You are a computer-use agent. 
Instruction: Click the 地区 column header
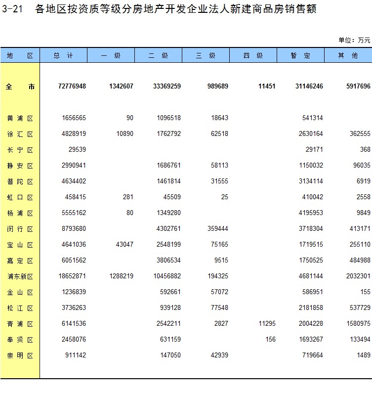tap(20, 56)
